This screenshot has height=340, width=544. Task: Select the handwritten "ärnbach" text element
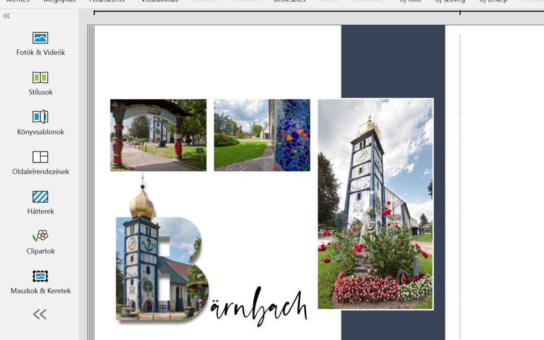(259, 306)
